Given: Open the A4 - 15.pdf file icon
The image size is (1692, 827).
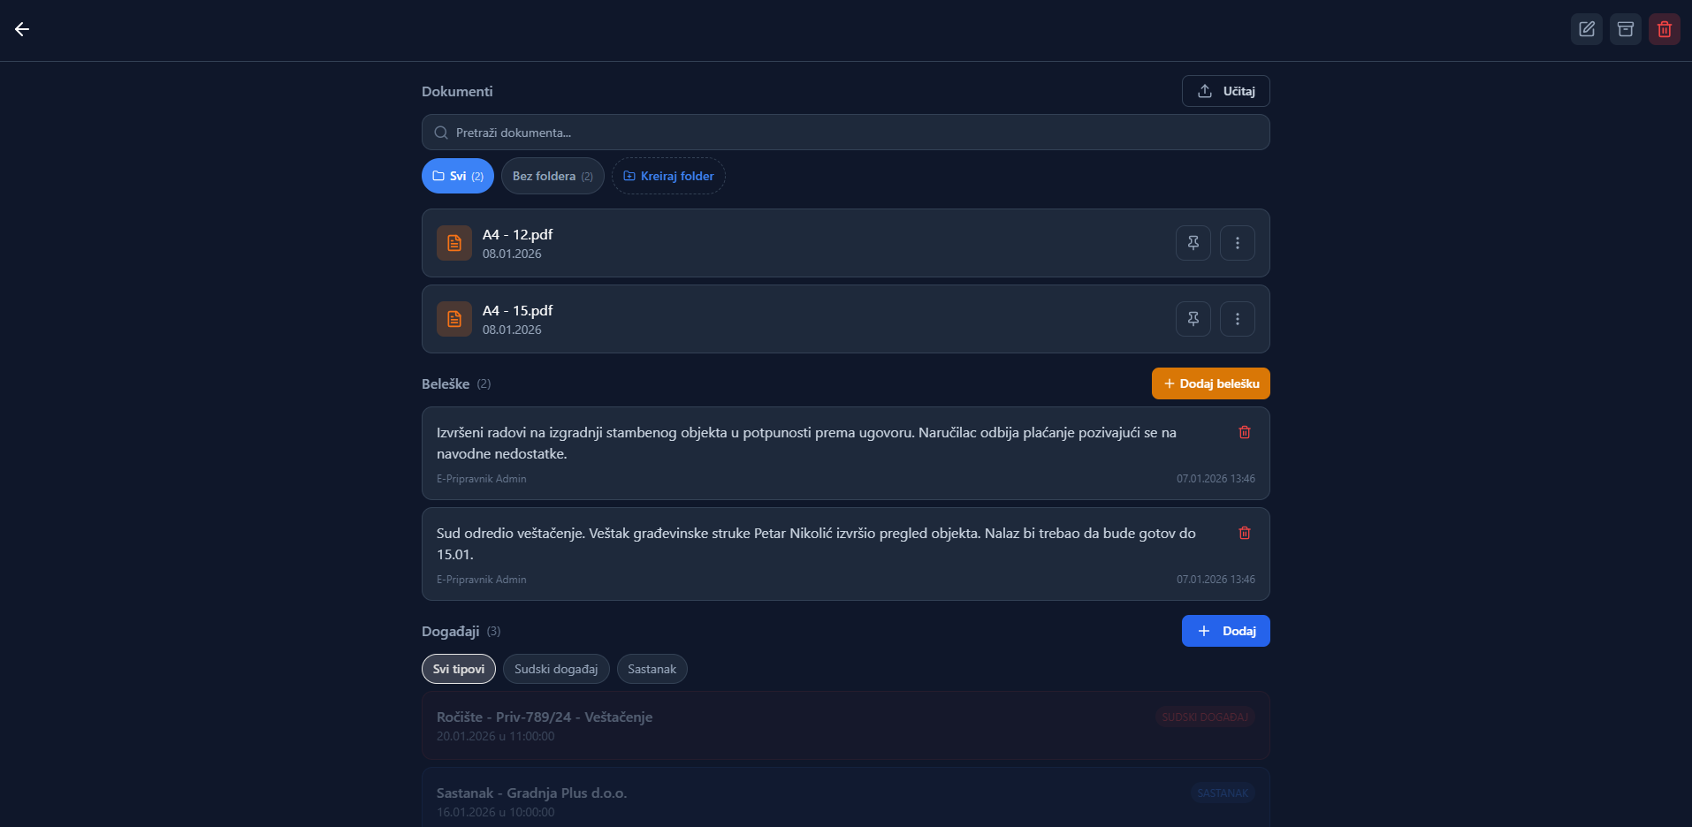Looking at the screenshot, I should [454, 319].
